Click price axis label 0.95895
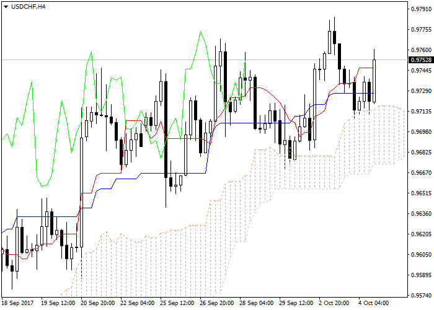The height and width of the screenshot is (310, 434). pyautogui.click(x=421, y=275)
